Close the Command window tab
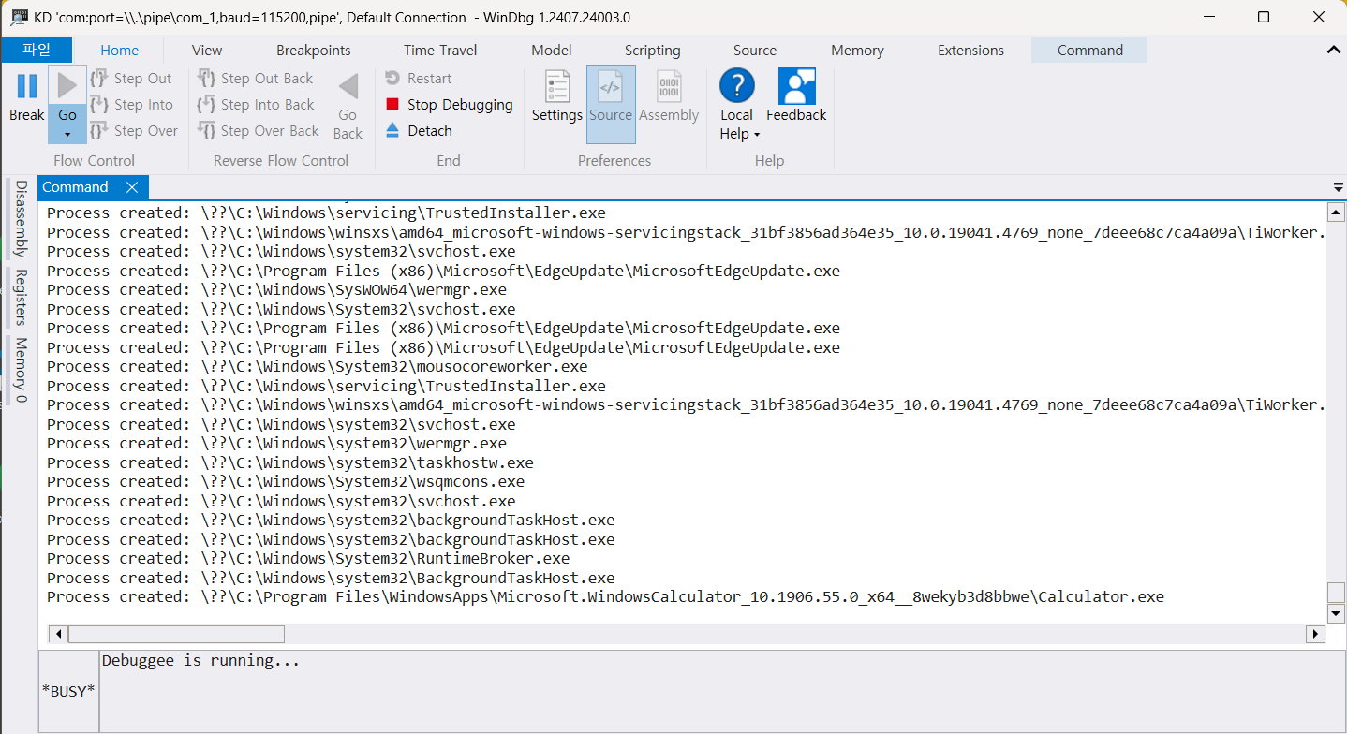Viewport: 1347px width, 734px height. click(x=132, y=187)
